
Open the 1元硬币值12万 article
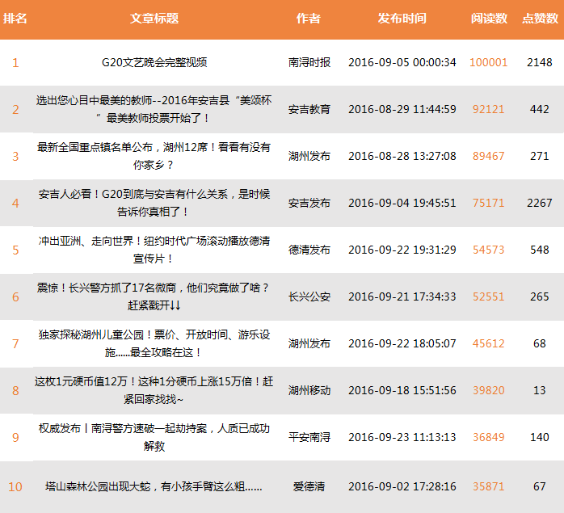point(154,390)
